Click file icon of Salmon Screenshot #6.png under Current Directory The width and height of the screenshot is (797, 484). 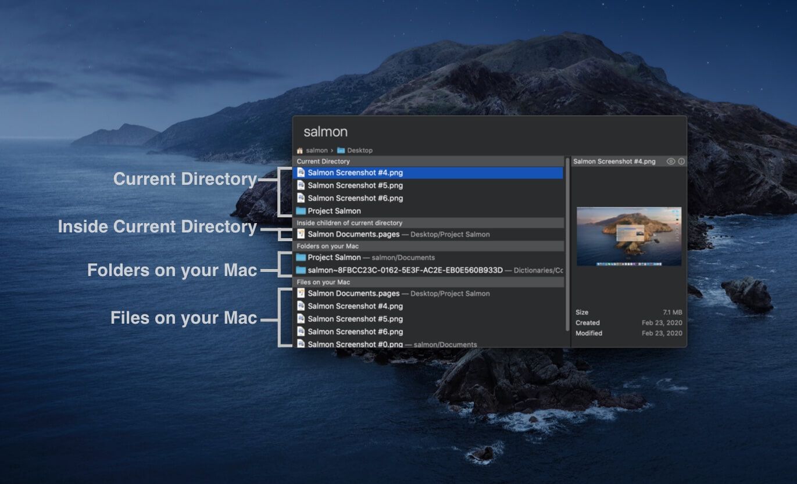pos(301,198)
